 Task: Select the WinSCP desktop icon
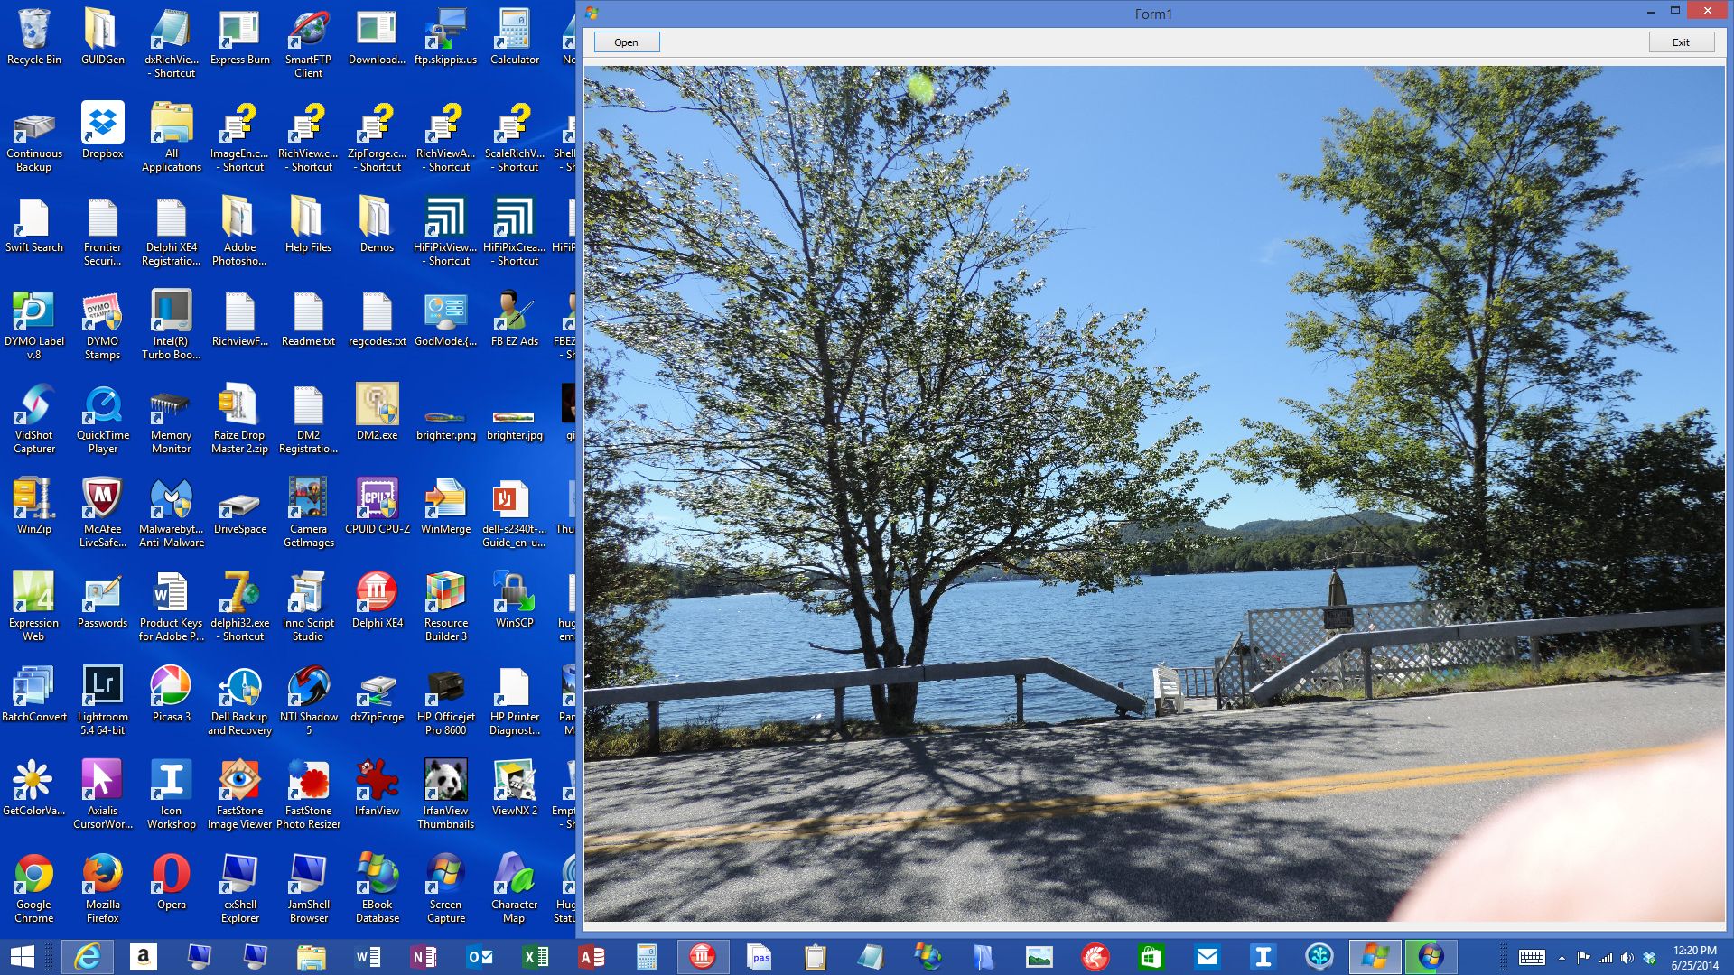[515, 601]
